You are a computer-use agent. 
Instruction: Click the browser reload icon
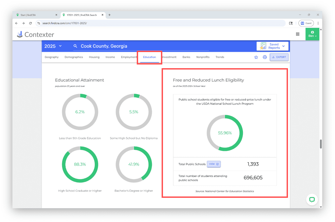click(x=30, y=23)
